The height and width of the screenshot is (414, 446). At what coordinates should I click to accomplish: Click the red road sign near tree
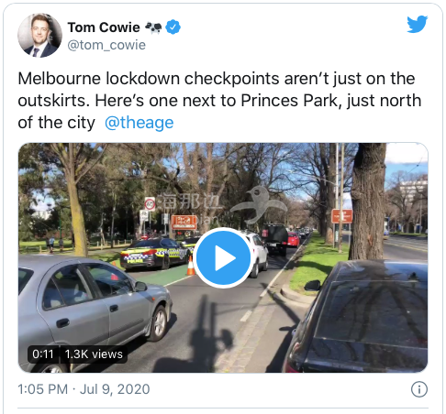click(342, 216)
